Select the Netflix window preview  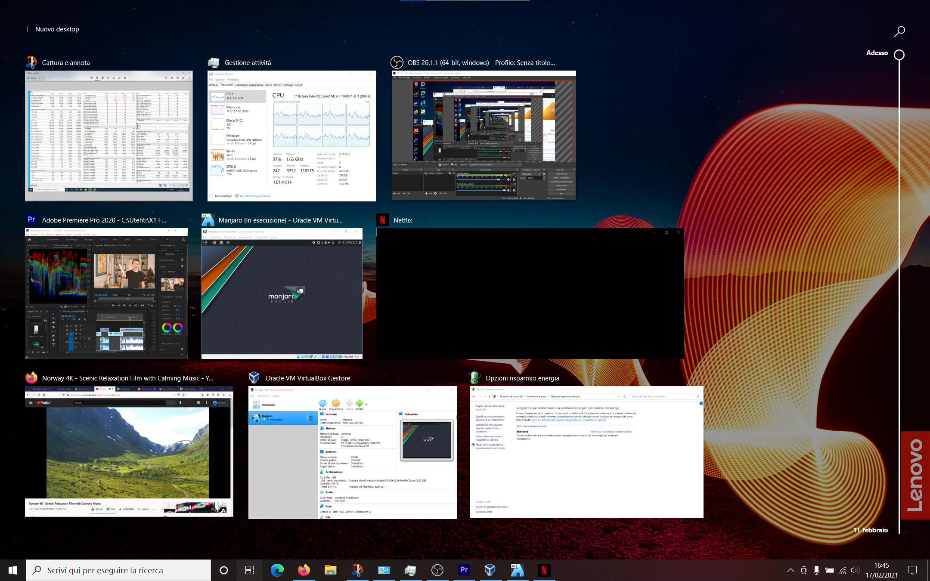[530, 294]
